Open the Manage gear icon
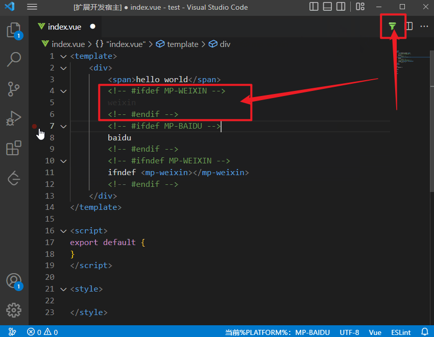 (14, 310)
